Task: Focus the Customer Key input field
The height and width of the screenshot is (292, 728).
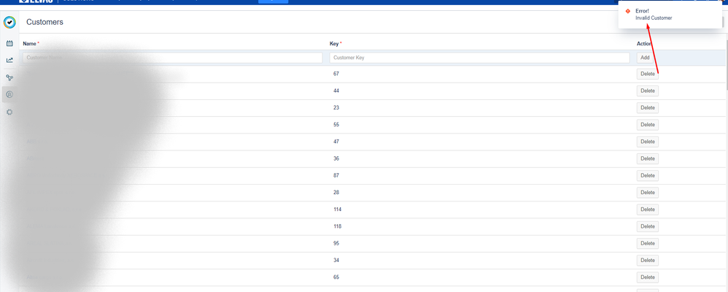Action: click(x=479, y=58)
